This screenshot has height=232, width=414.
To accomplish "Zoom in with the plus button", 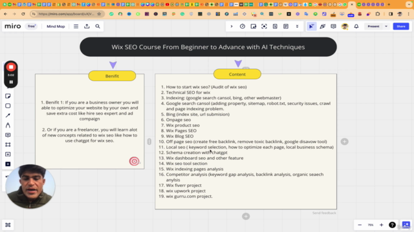I will coord(381,225).
